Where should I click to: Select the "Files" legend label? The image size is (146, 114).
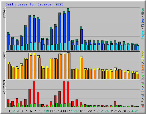[x=143, y=23]
